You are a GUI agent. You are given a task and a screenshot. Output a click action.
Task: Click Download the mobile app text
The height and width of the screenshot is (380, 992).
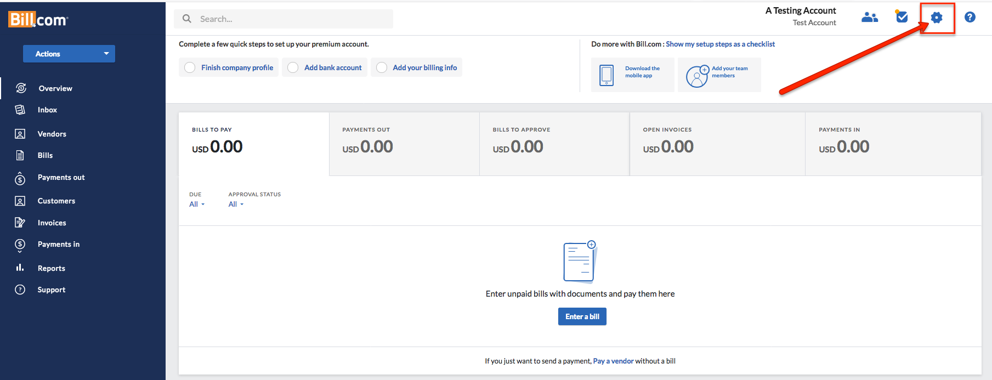click(642, 72)
